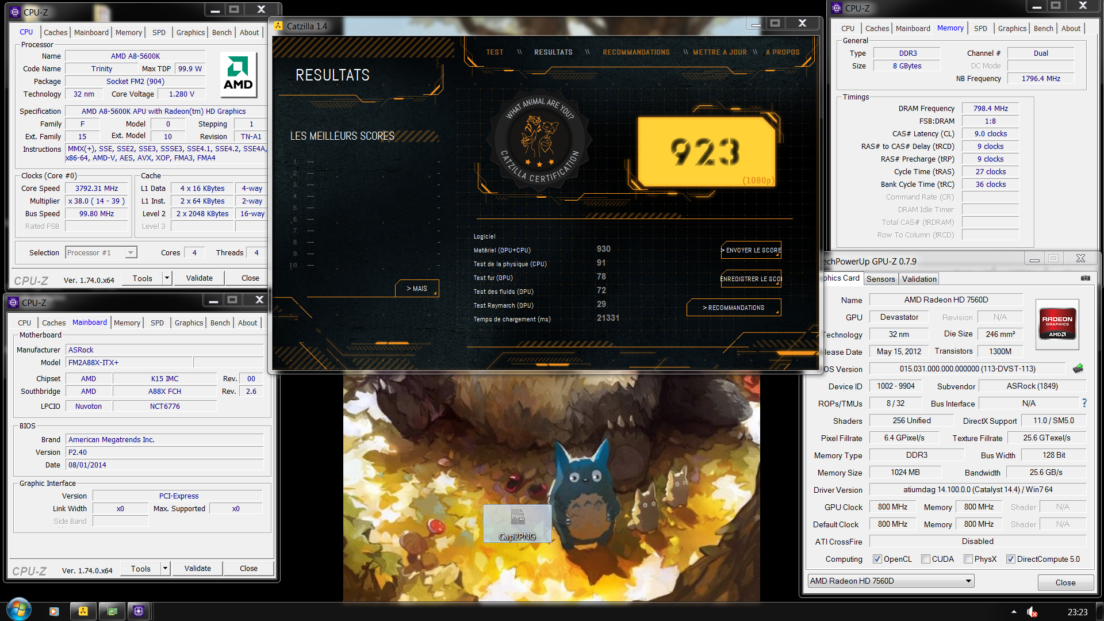Toggle the DirectCompute 5.0 checkbox
Screen dimensions: 1104x621
[1010, 559]
